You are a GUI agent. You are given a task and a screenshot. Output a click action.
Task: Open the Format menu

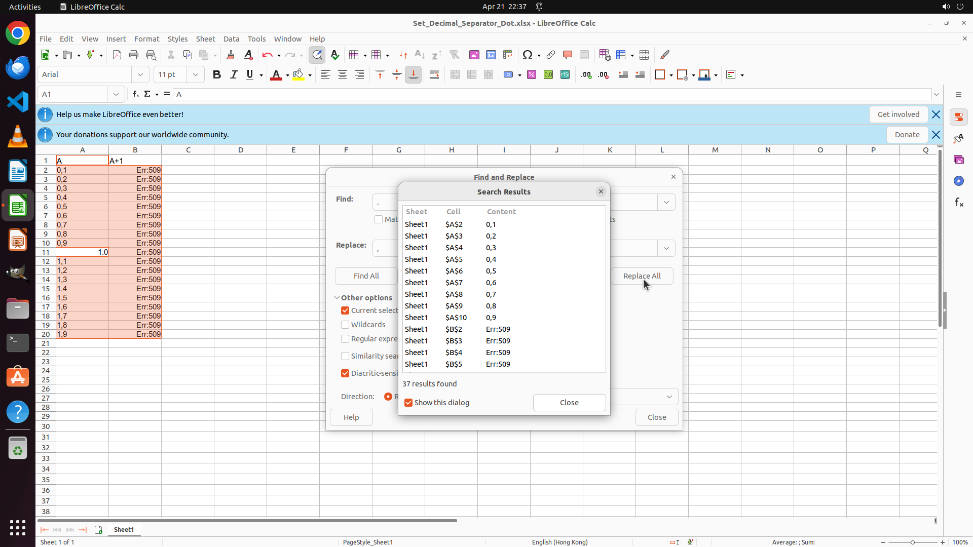coord(146,39)
